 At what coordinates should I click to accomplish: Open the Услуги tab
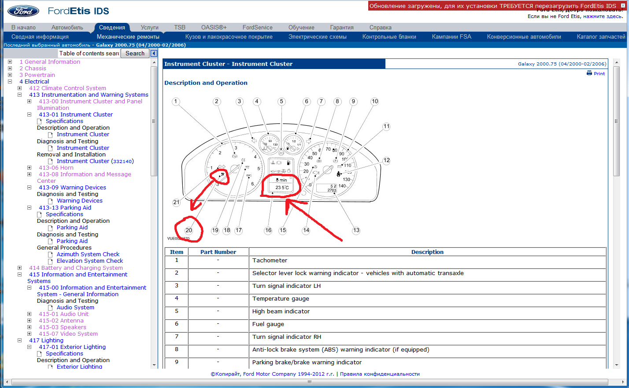pos(150,27)
